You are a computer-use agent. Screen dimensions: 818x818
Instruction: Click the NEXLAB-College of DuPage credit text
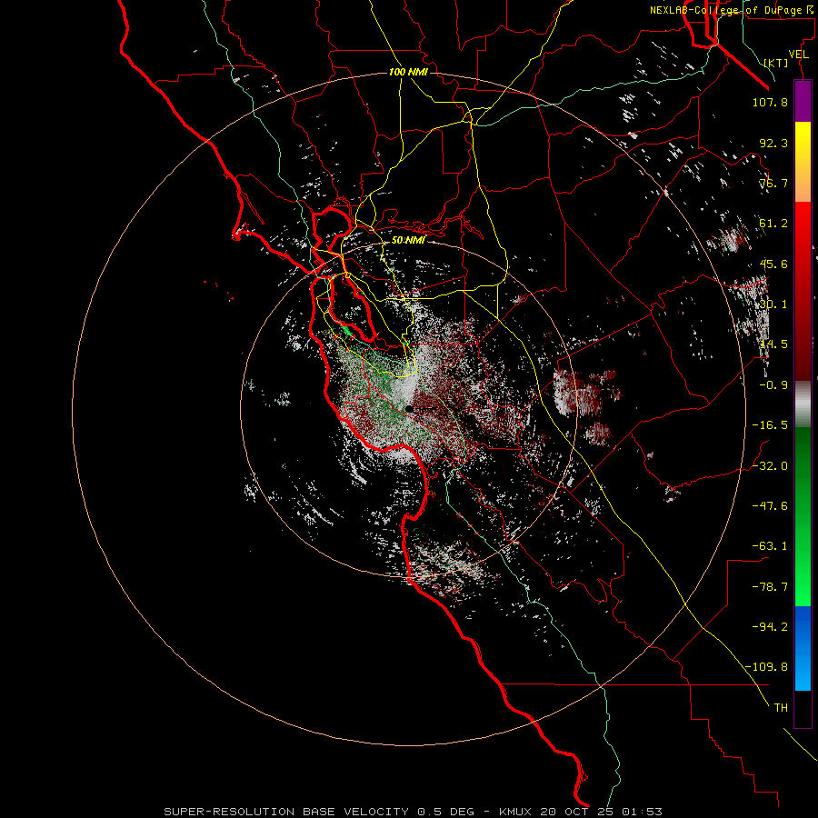point(731,10)
